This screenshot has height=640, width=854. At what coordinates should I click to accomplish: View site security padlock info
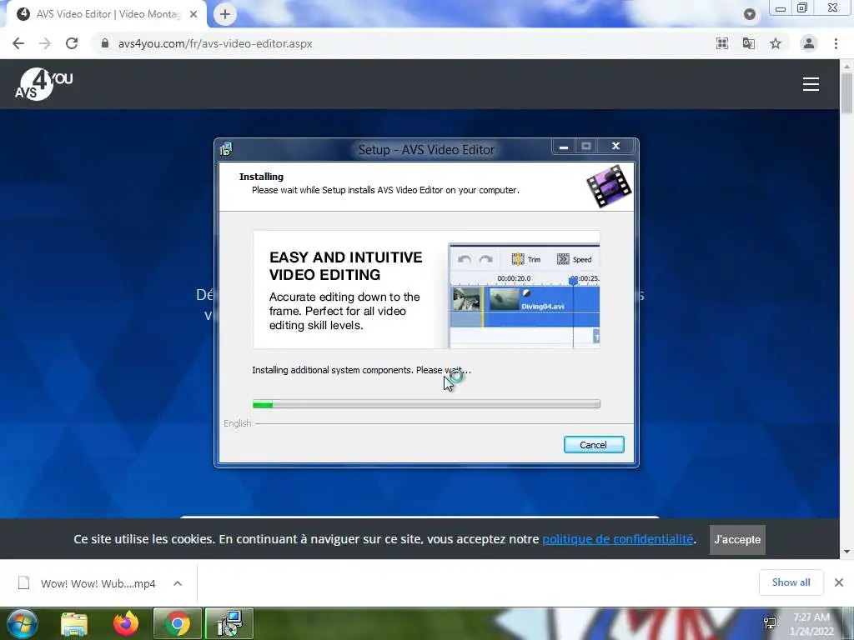pos(105,43)
